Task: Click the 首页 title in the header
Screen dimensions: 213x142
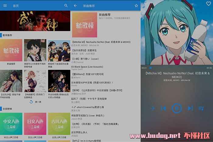Action: [16, 6]
